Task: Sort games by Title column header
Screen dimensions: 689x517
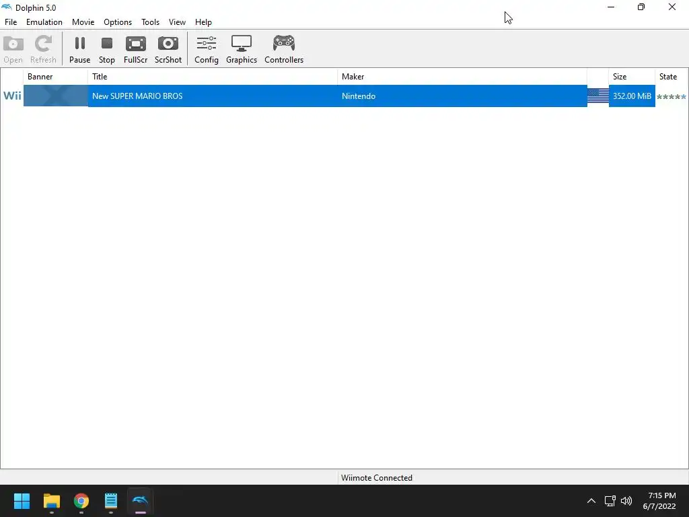Action: pyautogui.click(x=213, y=77)
